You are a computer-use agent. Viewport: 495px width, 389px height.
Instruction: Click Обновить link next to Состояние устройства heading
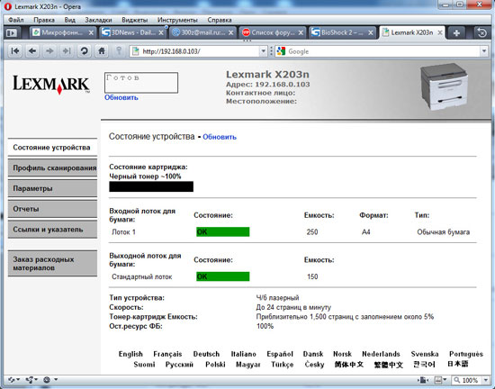click(x=220, y=137)
